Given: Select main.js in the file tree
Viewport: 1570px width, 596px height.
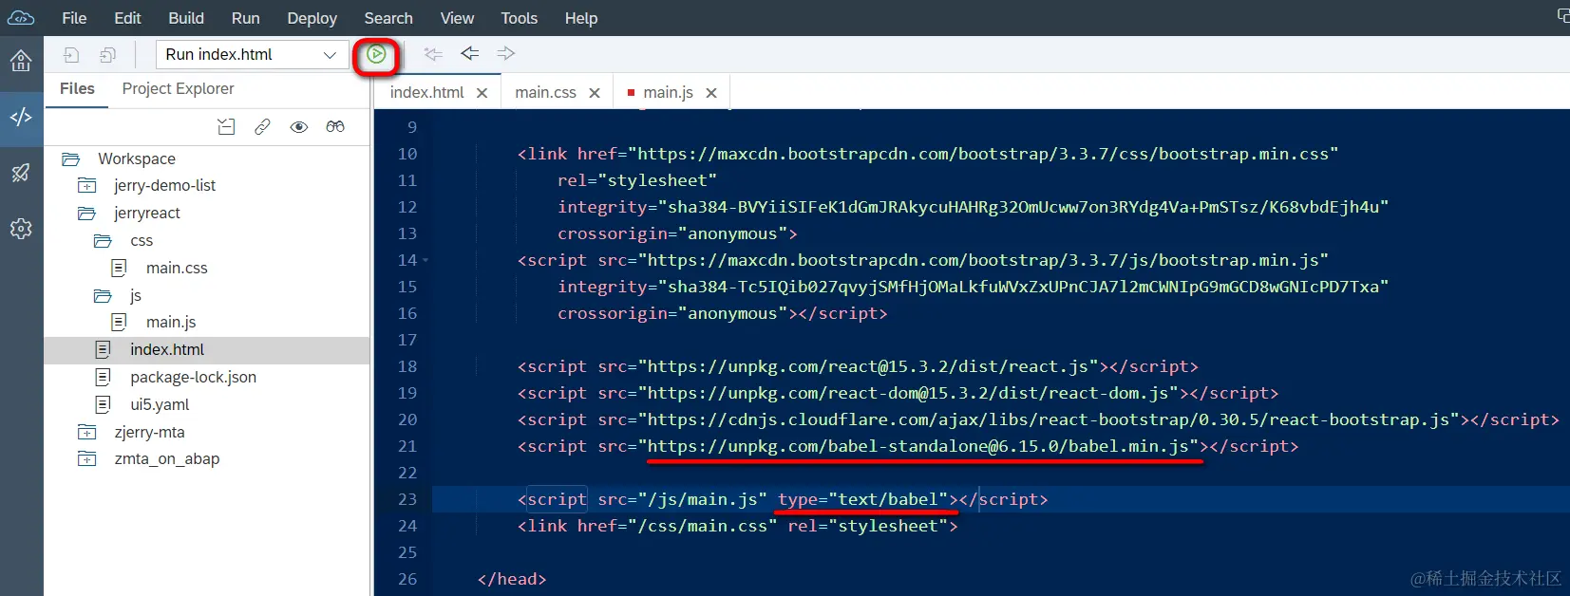Looking at the screenshot, I should [171, 323].
